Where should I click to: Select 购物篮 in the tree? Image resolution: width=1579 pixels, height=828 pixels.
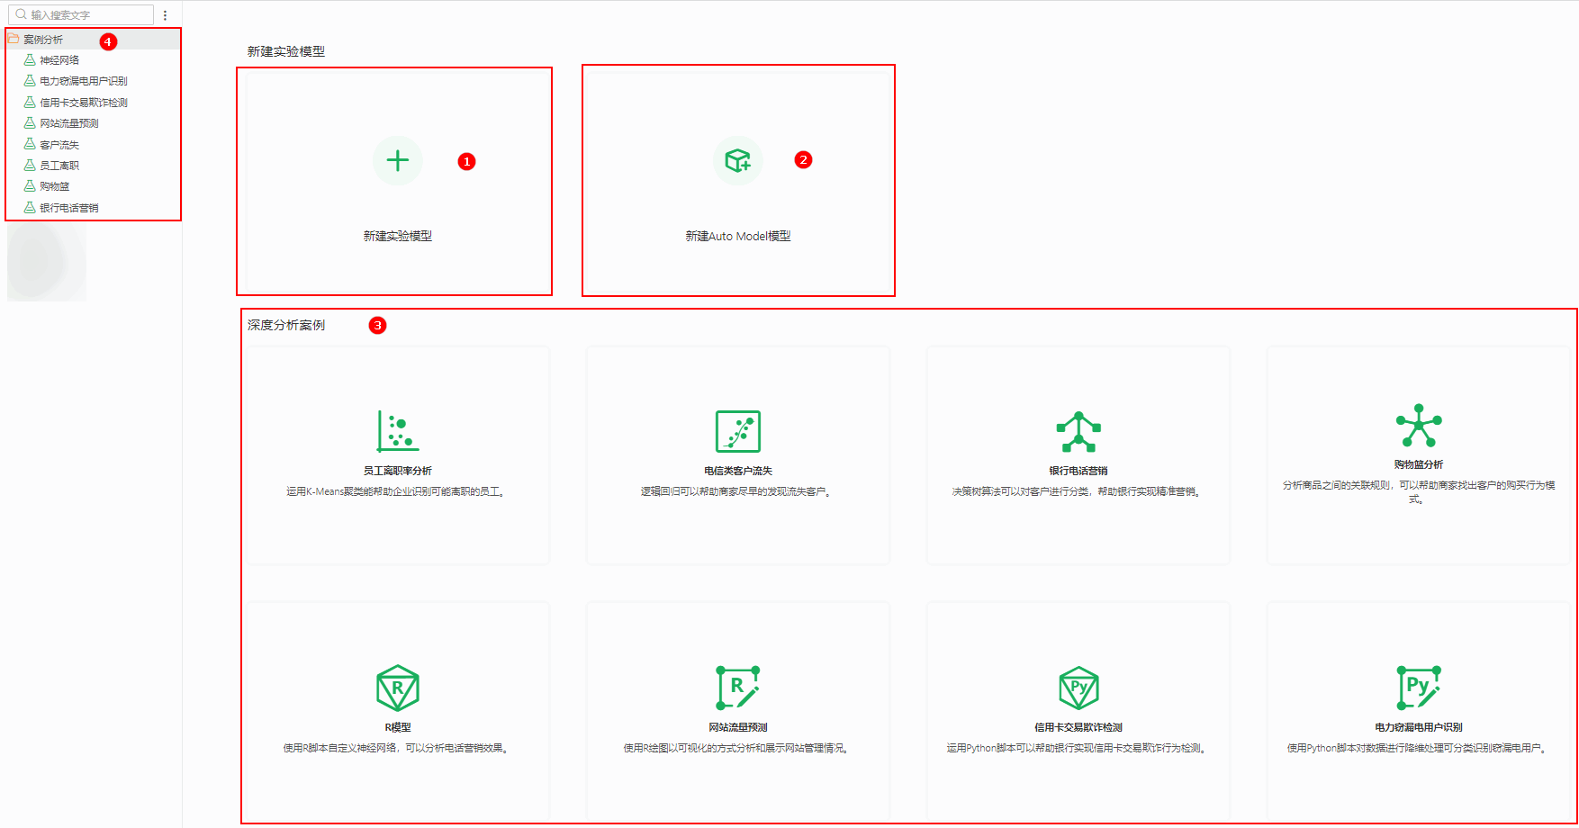55,186
